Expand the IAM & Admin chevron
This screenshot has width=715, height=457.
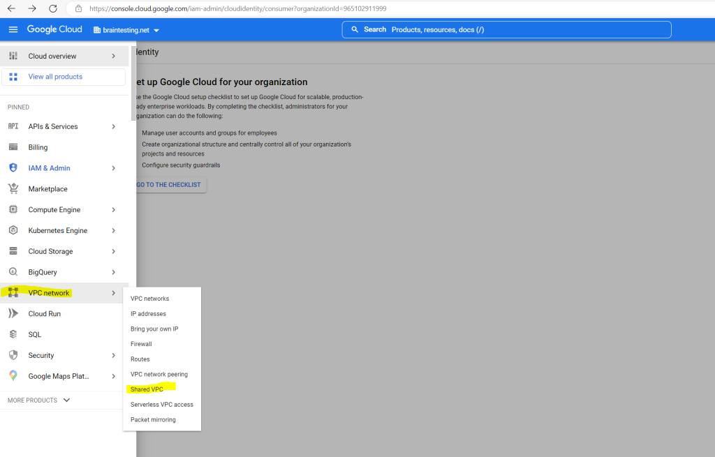pos(114,168)
